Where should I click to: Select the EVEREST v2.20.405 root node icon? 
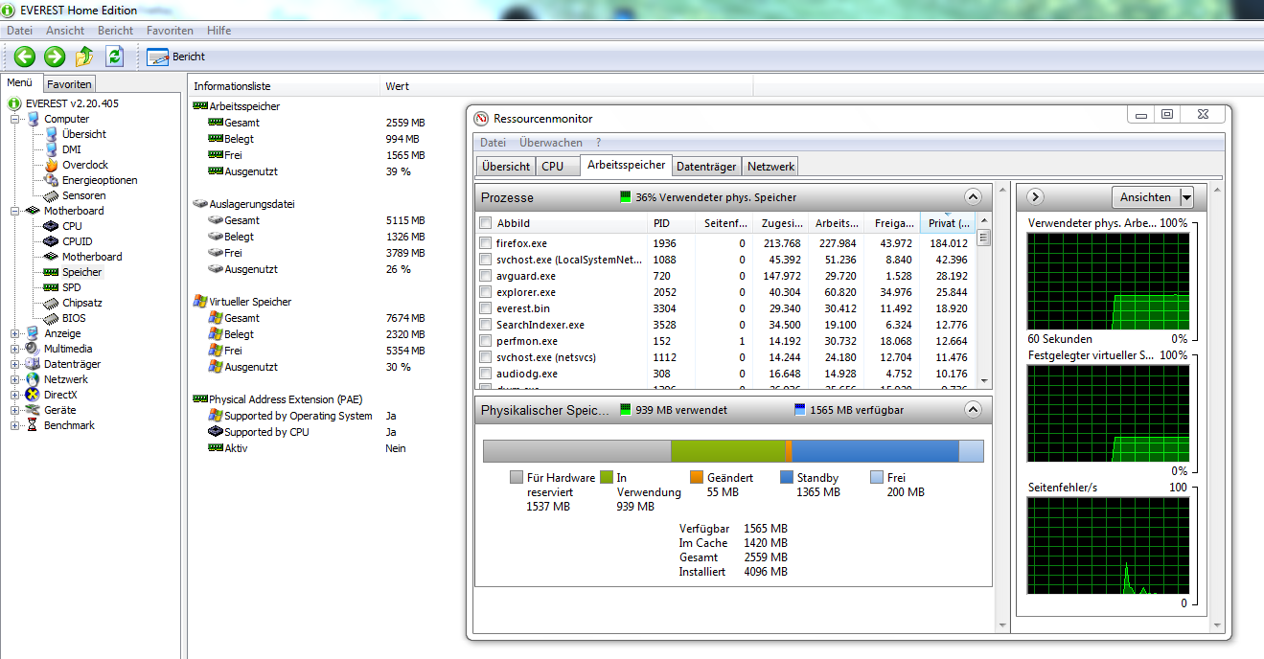[x=14, y=103]
